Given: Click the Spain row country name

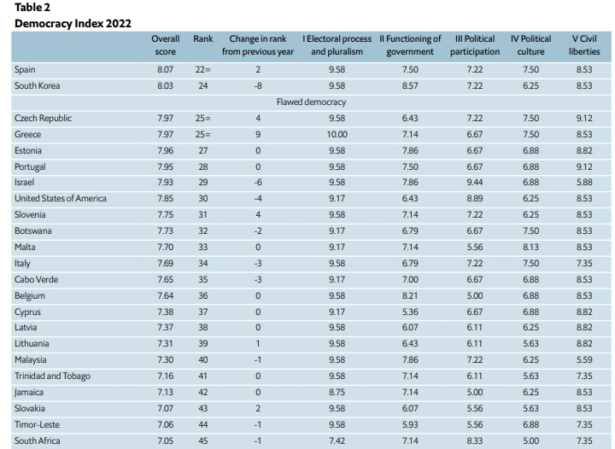Looking at the screenshot, I should 26,69.
